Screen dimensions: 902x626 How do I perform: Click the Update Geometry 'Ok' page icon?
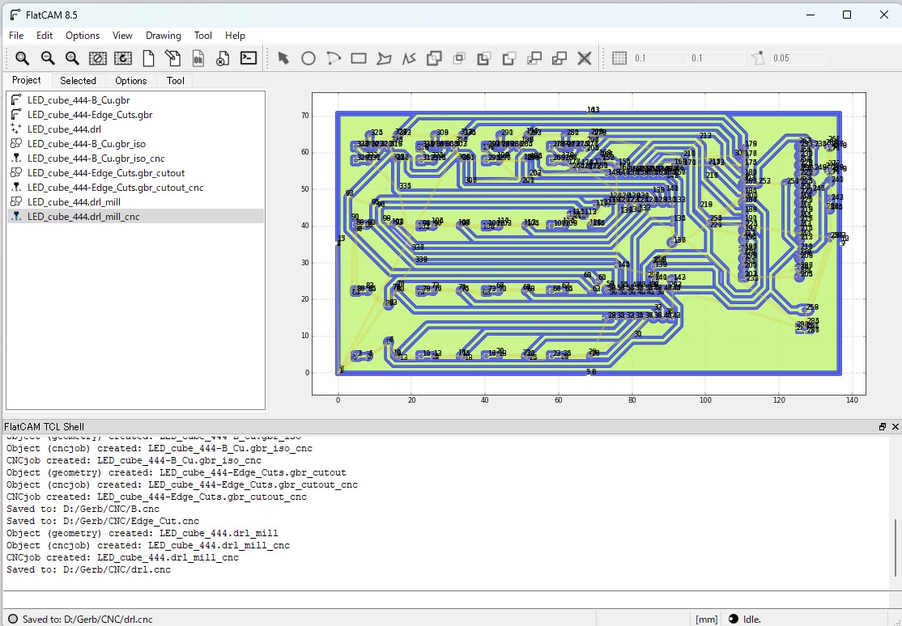point(198,58)
